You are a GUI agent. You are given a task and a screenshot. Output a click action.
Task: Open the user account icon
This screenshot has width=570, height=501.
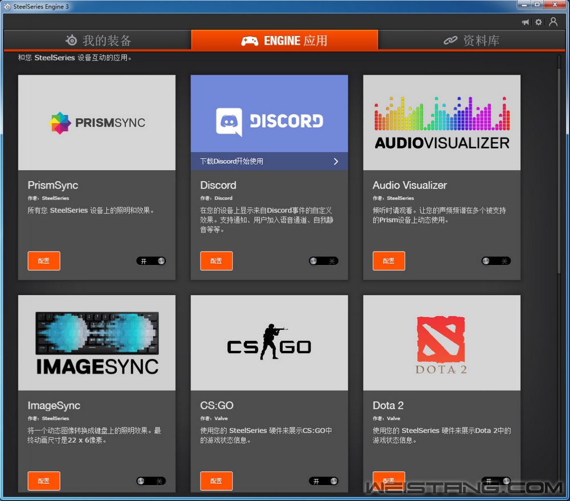(553, 22)
